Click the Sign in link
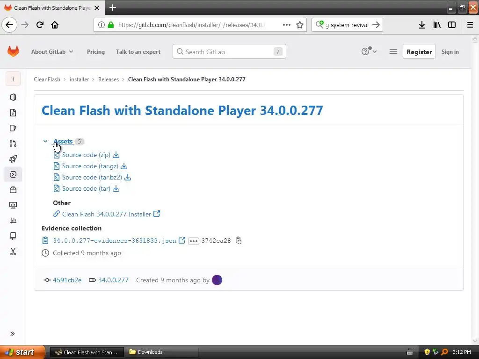479x359 pixels. point(450,52)
